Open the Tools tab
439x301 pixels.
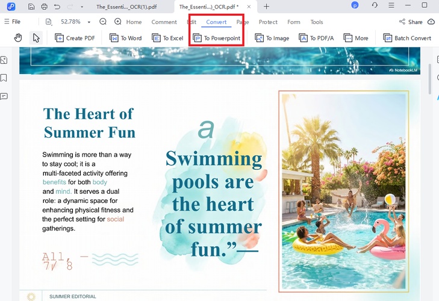coord(317,22)
